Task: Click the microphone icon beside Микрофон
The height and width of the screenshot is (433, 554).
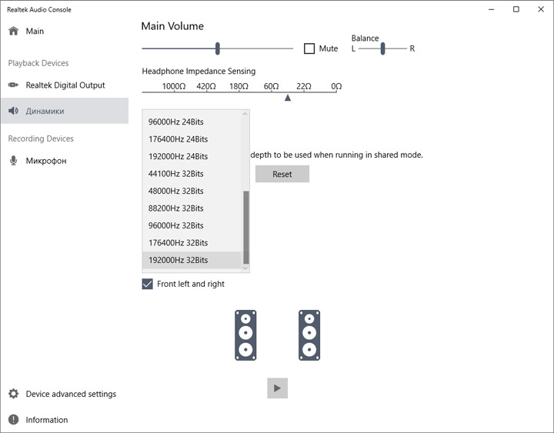Action: pyautogui.click(x=13, y=160)
